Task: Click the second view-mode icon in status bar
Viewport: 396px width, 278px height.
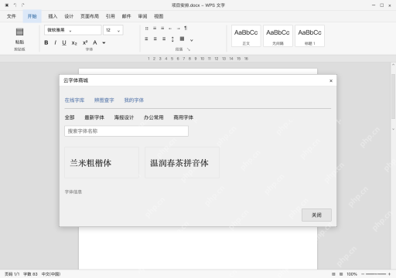Action: pos(341,274)
